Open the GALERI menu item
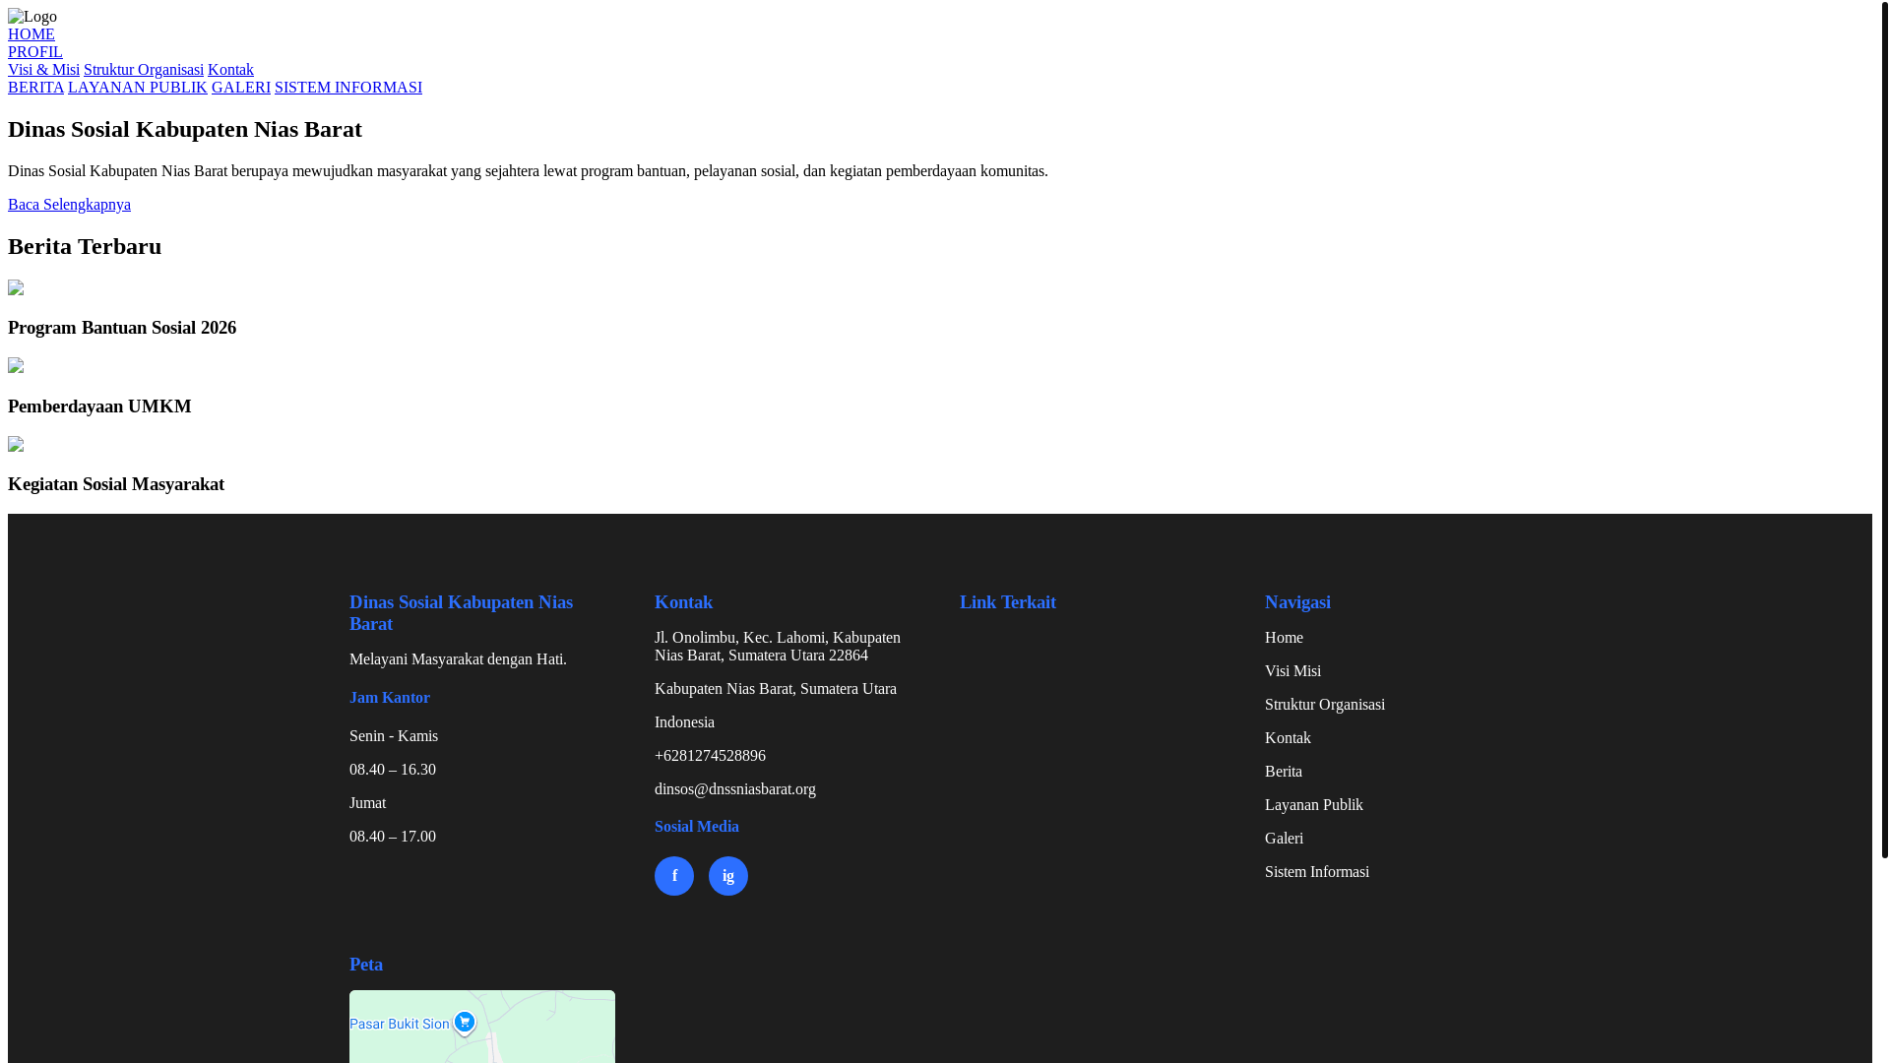 [241, 88]
